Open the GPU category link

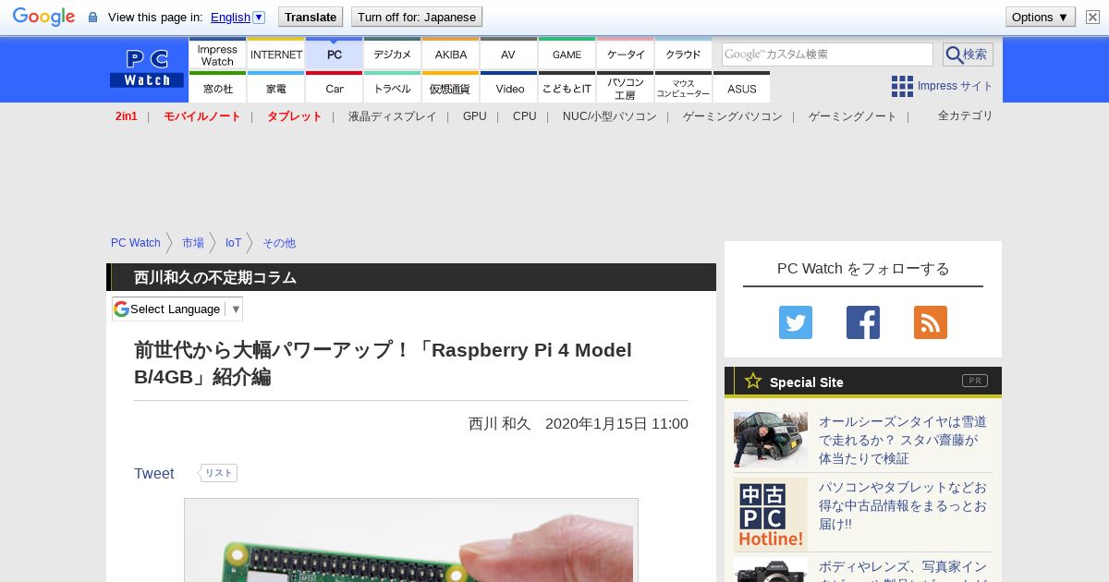(x=475, y=116)
